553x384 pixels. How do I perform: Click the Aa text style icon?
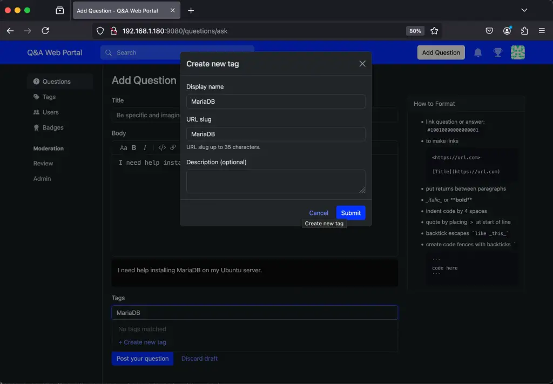124,147
